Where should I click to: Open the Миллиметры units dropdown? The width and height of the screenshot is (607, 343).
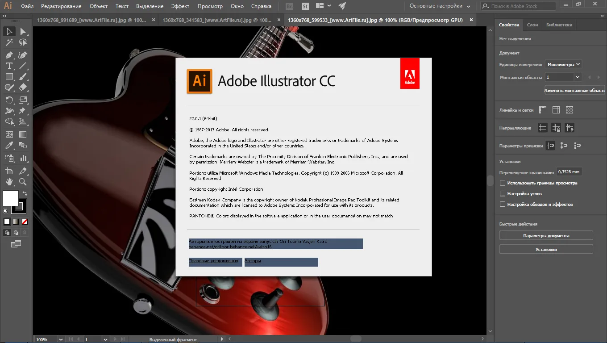[x=563, y=64]
